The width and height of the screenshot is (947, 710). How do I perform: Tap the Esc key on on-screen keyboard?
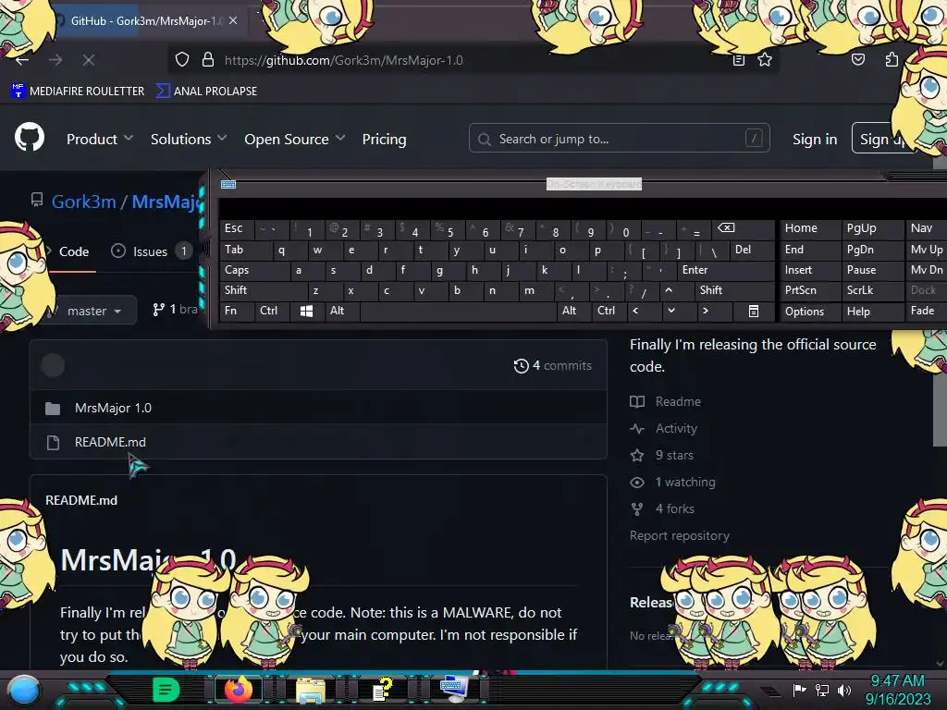(x=236, y=228)
